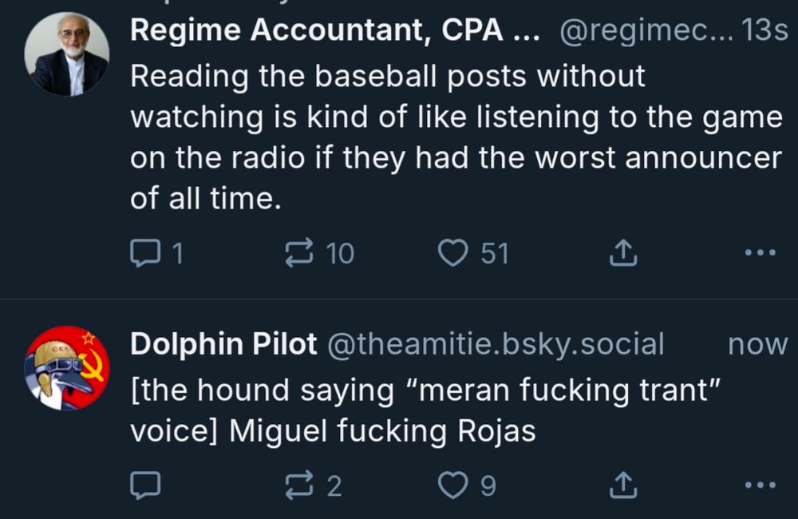Open Regime Accountant's profile picture
The image size is (798, 519).
tap(66, 54)
